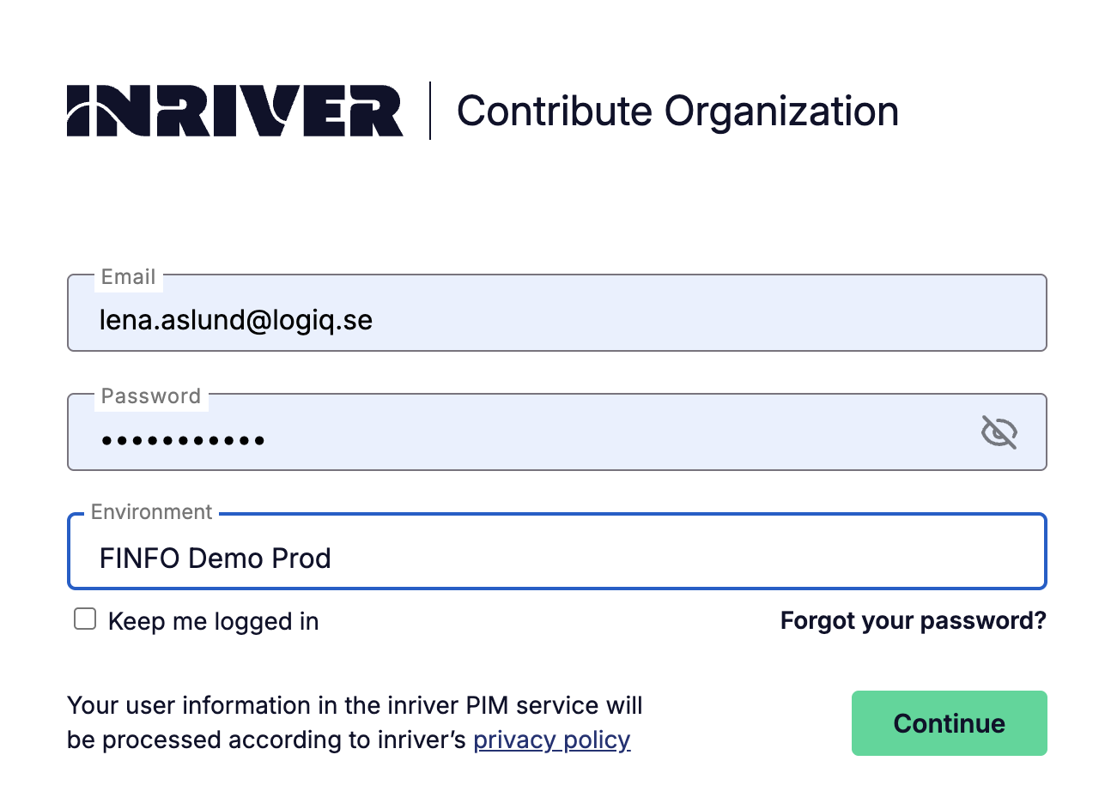Click the masked password dots
This screenshot has height=791, width=1111.
pyautogui.click(x=182, y=441)
